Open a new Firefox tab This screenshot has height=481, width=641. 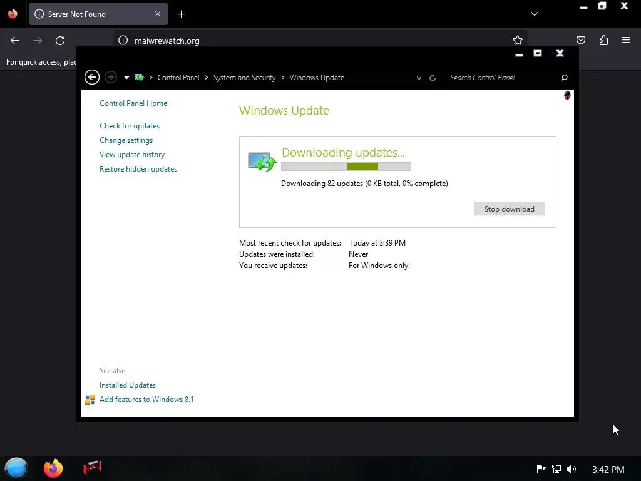[181, 14]
